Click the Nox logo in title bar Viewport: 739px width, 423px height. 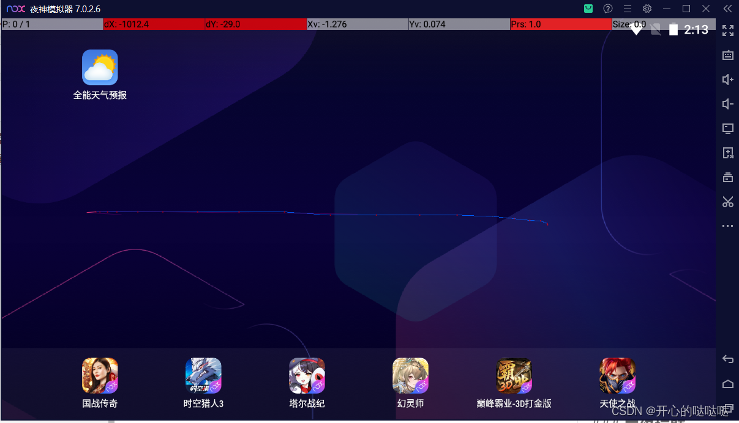click(x=16, y=9)
